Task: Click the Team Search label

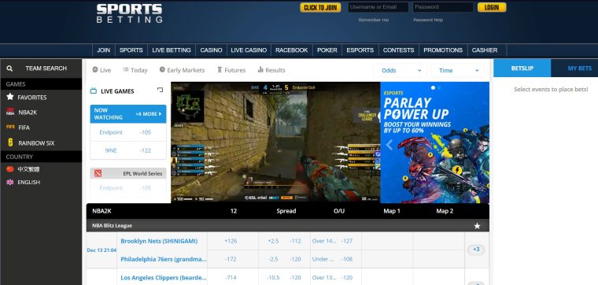Action: pyautogui.click(x=46, y=68)
